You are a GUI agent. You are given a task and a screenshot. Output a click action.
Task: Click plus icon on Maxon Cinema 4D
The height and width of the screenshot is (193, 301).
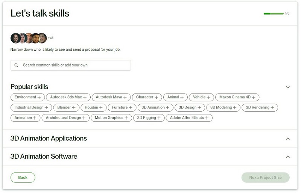point(254,97)
